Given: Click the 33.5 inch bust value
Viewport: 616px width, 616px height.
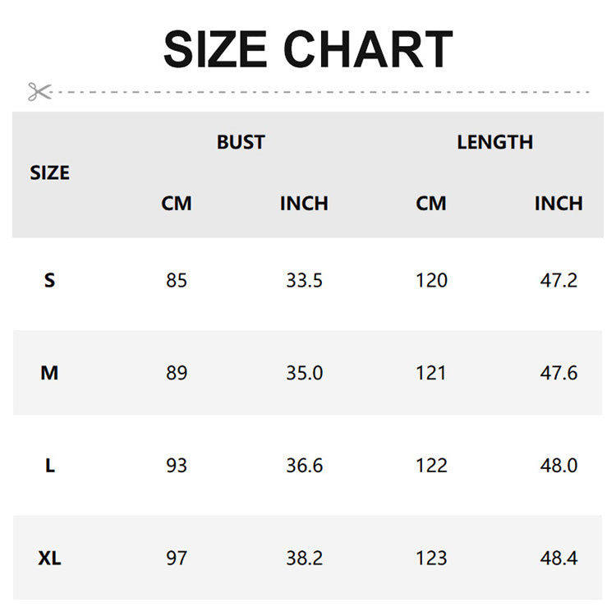Looking at the screenshot, I should click(304, 281).
